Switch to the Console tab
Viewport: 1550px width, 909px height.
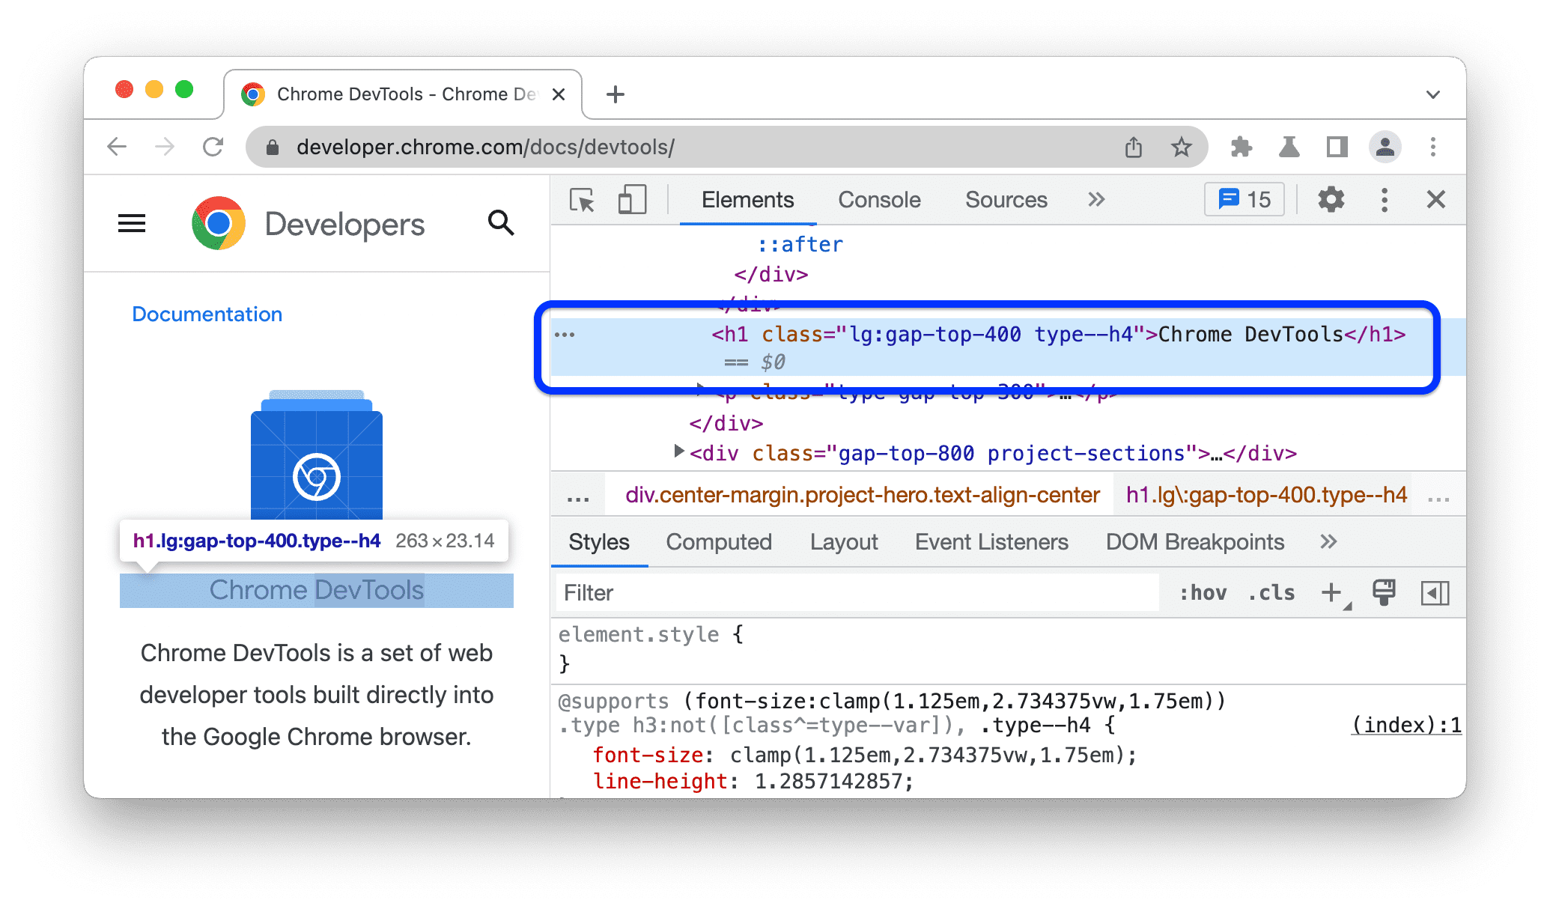coord(878,199)
